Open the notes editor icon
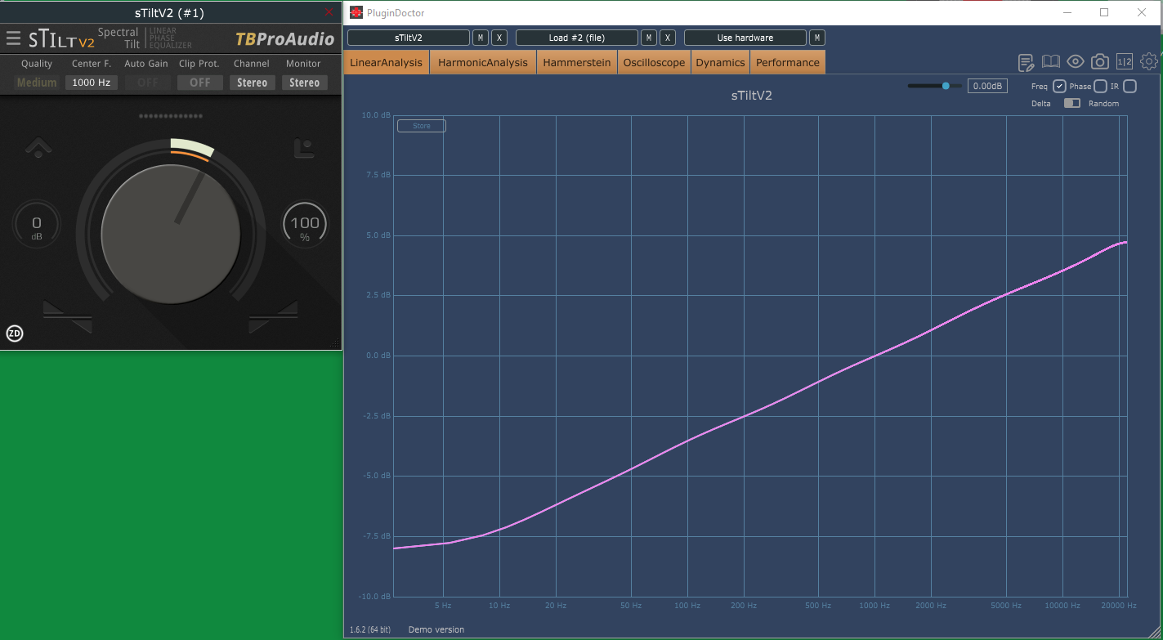 [1026, 62]
